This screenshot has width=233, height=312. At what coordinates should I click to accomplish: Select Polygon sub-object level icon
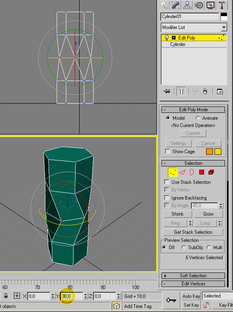coord(202,172)
